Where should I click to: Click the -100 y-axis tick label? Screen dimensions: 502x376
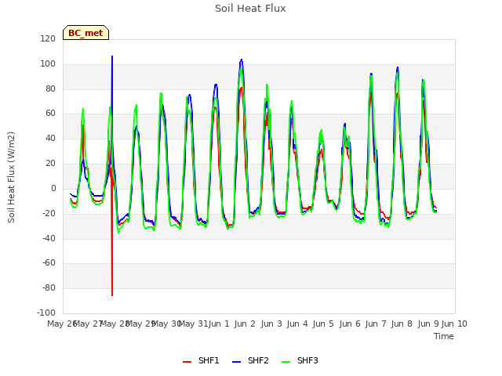pyautogui.click(x=46, y=313)
